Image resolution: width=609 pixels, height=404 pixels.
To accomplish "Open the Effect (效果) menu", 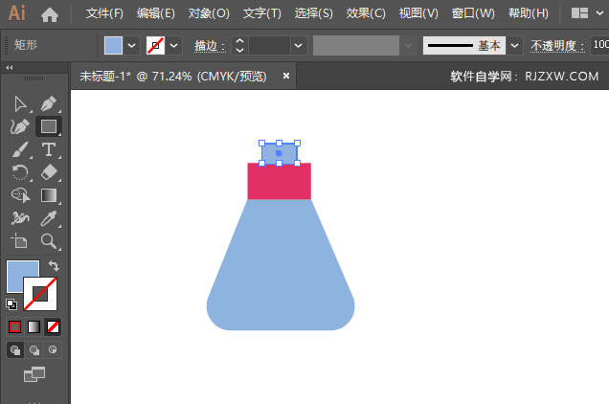I will (366, 13).
